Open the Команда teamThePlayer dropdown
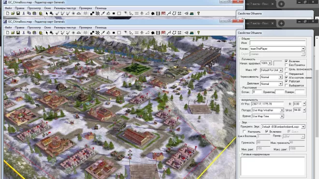 [303, 49]
